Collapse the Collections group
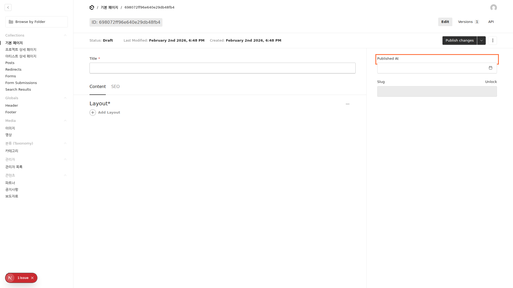 click(x=65, y=35)
